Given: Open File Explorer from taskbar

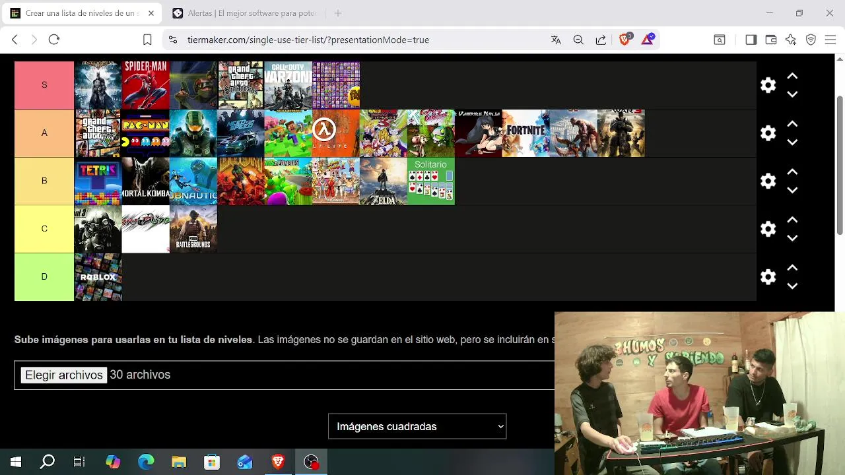Looking at the screenshot, I should click(179, 462).
